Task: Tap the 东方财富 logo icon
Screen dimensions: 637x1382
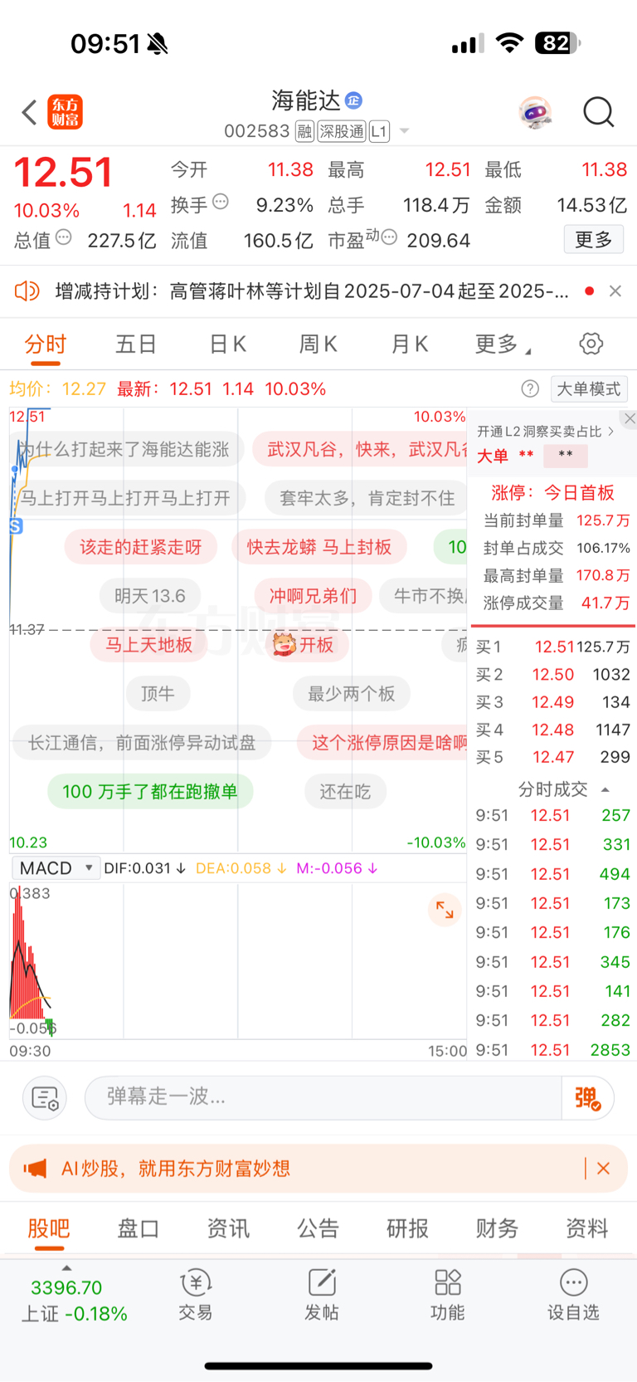Action: pos(66,112)
